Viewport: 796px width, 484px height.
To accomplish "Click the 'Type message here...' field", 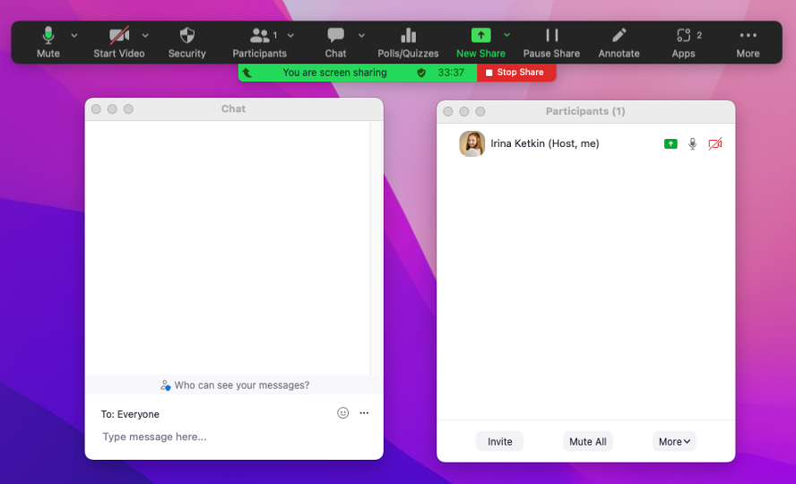I will point(234,436).
